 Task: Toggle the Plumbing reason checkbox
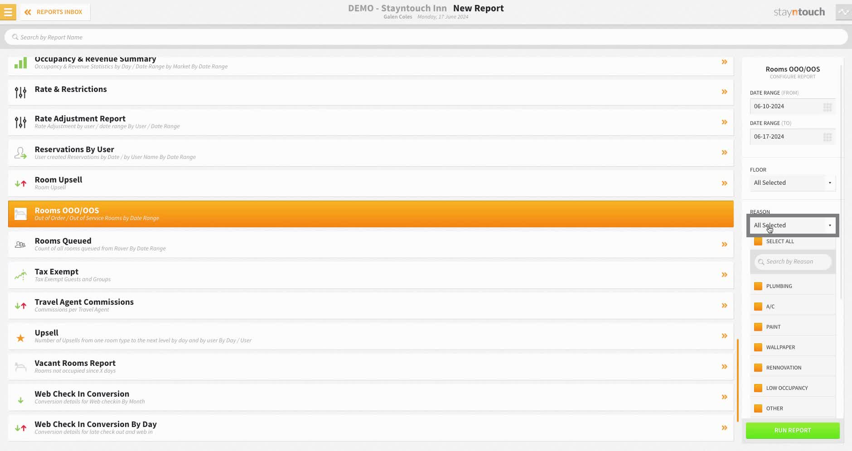758,286
